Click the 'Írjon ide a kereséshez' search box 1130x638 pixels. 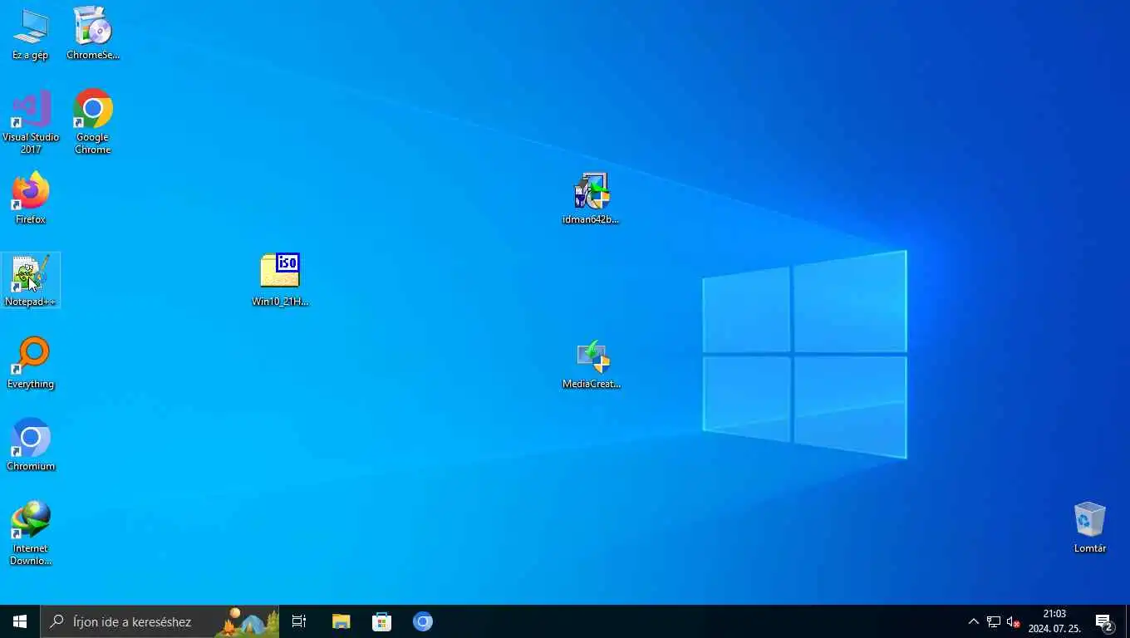(x=160, y=621)
